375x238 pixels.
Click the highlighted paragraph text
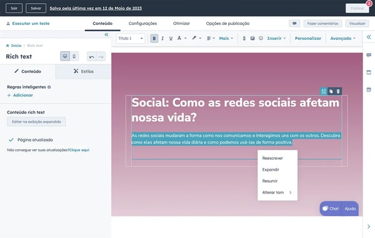[x=236, y=139]
